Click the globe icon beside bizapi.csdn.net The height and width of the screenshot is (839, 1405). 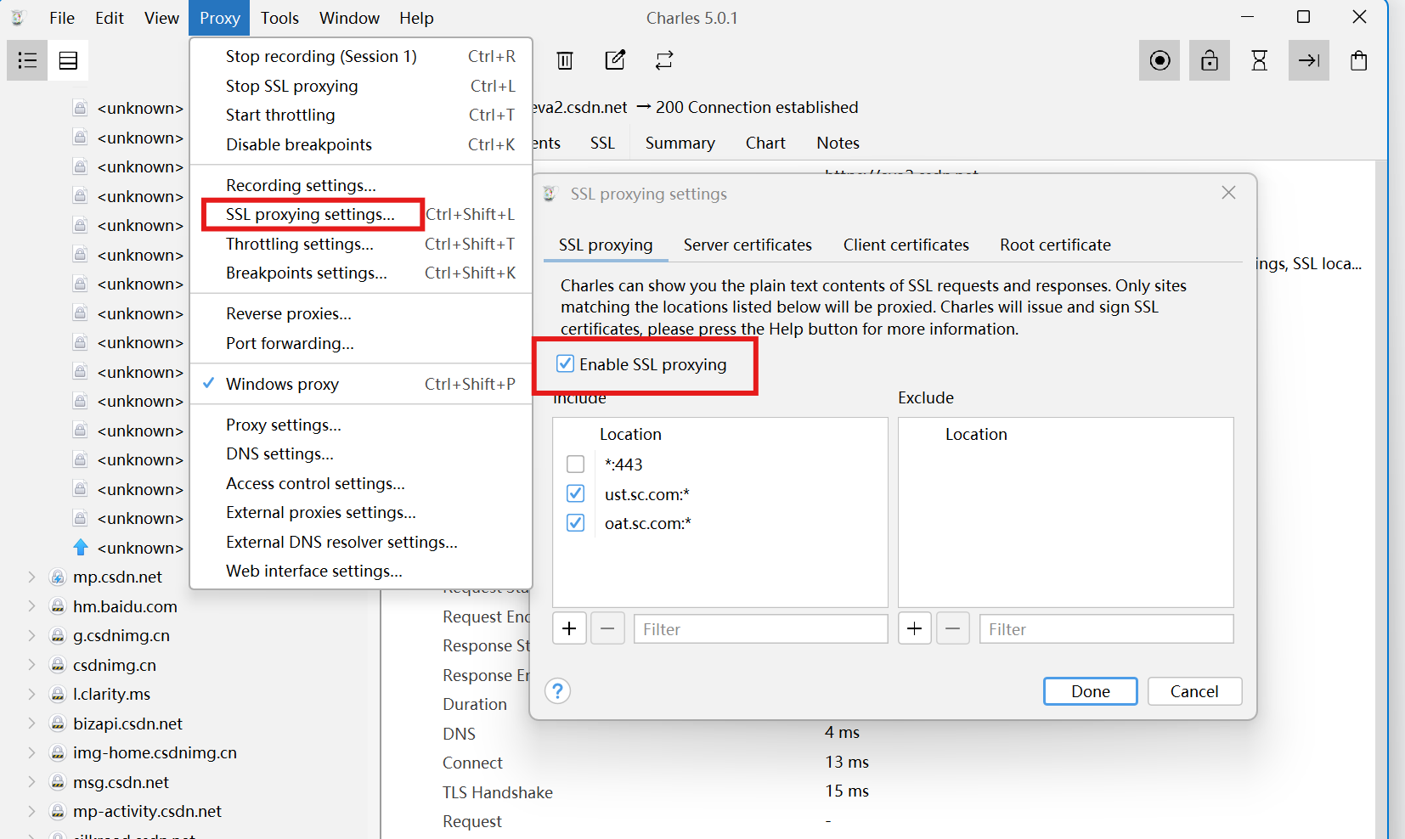(x=58, y=724)
